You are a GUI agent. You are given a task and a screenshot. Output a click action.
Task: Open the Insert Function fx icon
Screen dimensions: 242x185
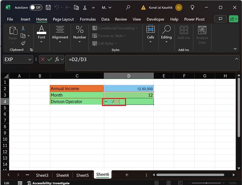pyautogui.click(x=57, y=59)
